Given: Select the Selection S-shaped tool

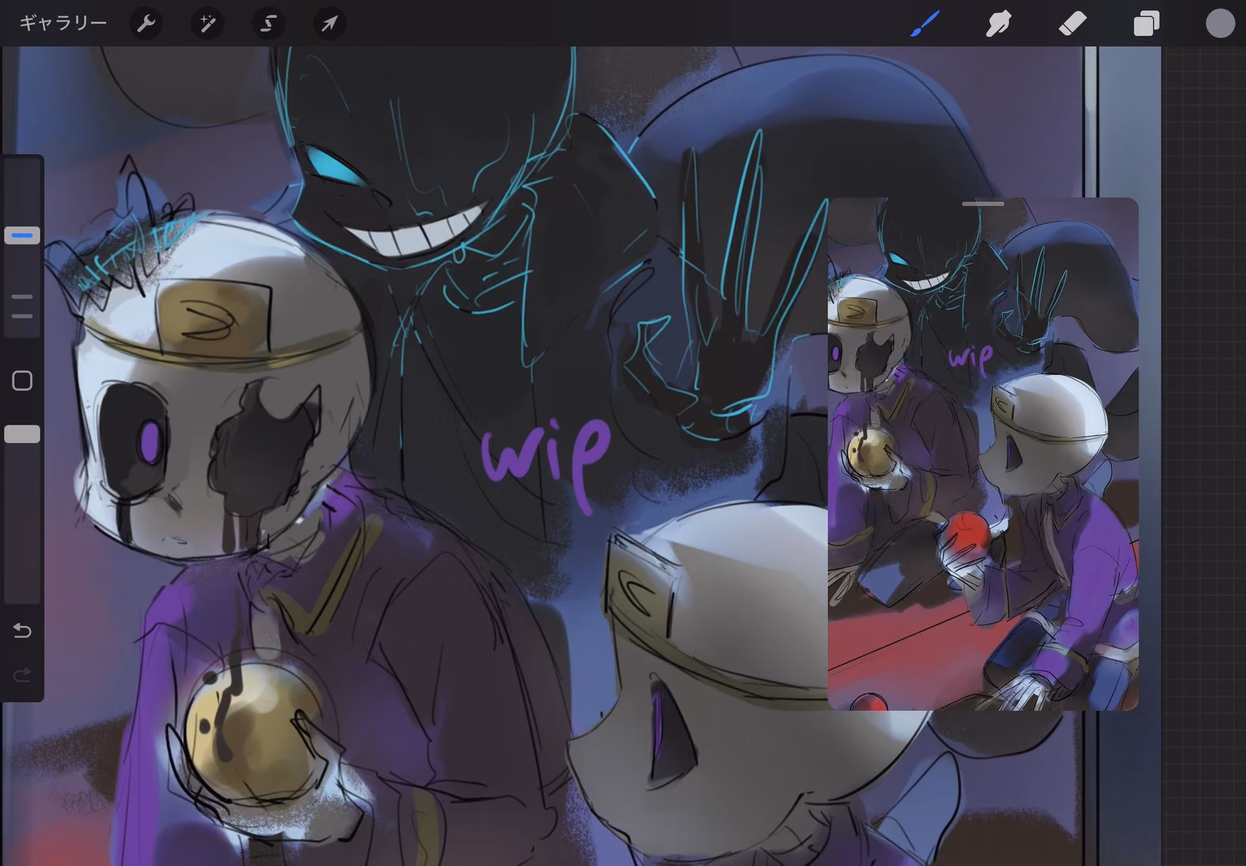Looking at the screenshot, I should pos(268,24).
